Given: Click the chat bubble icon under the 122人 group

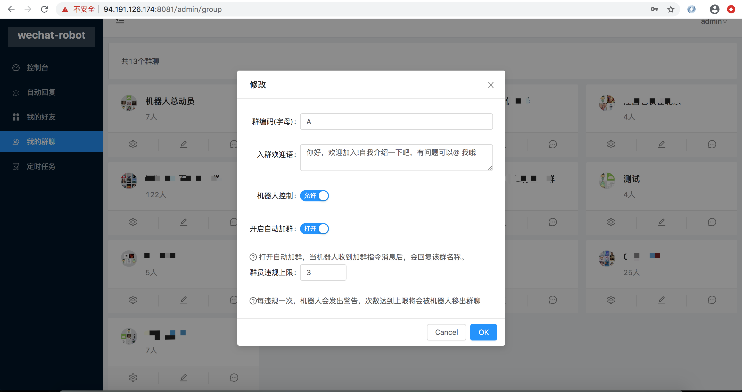Looking at the screenshot, I should point(234,222).
